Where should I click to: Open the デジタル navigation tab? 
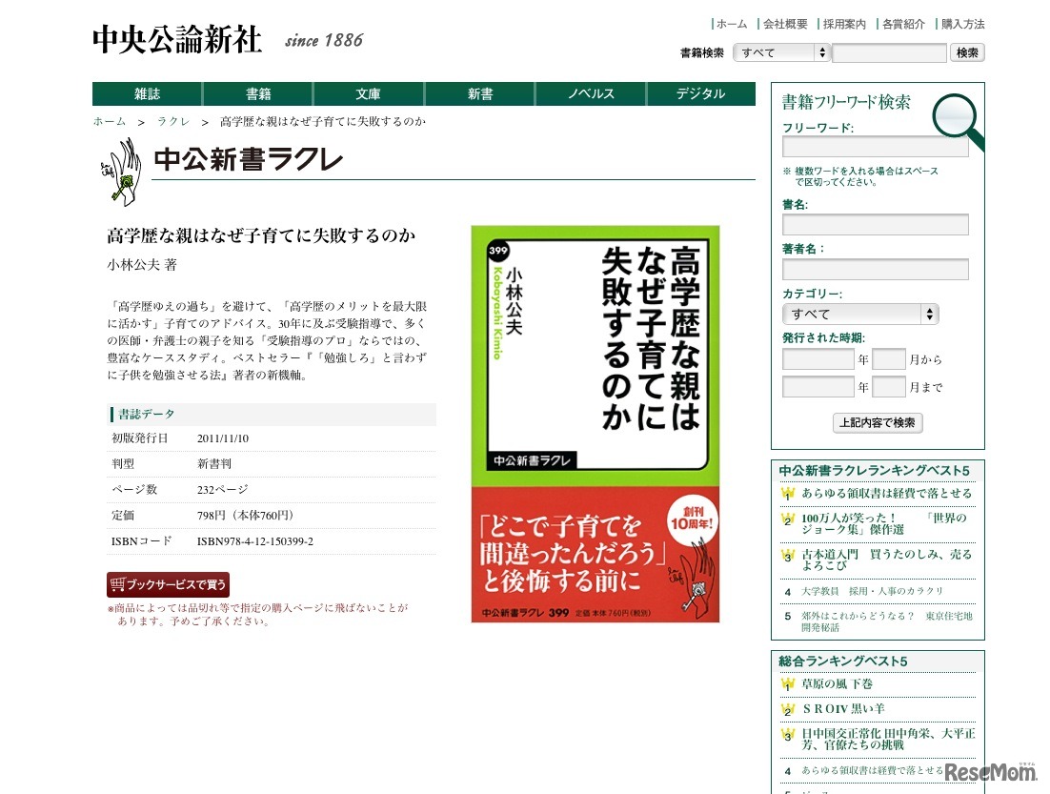pos(701,93)
